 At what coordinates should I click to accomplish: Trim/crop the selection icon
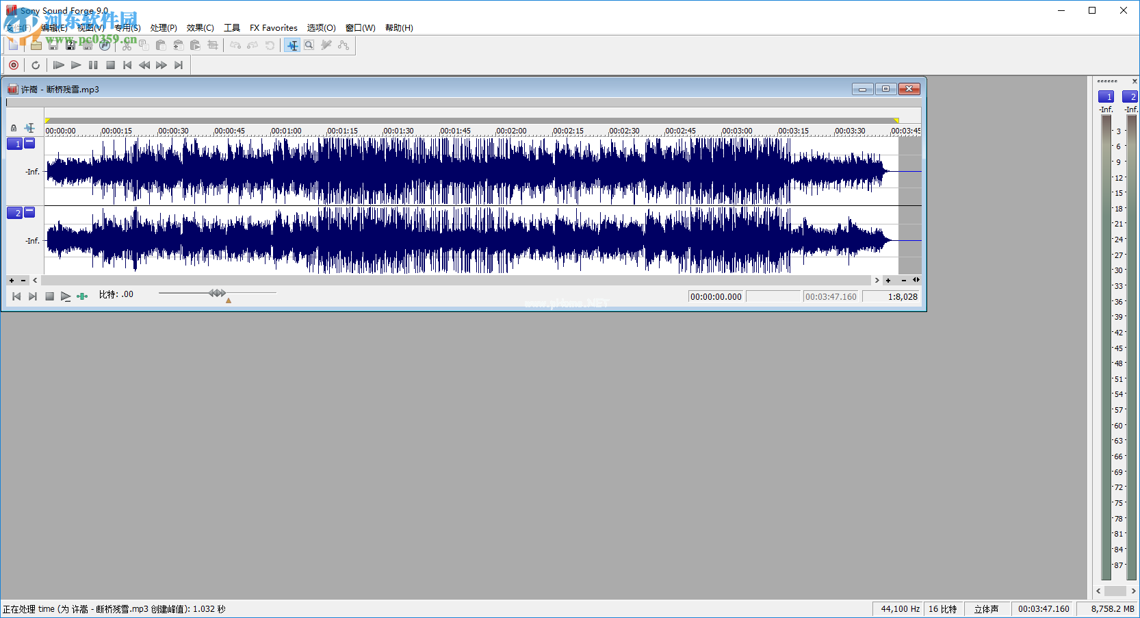click(x=213, y=45)
